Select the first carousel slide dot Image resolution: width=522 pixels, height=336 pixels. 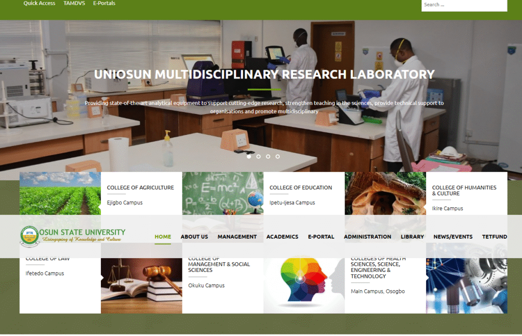tap(249, 157)
